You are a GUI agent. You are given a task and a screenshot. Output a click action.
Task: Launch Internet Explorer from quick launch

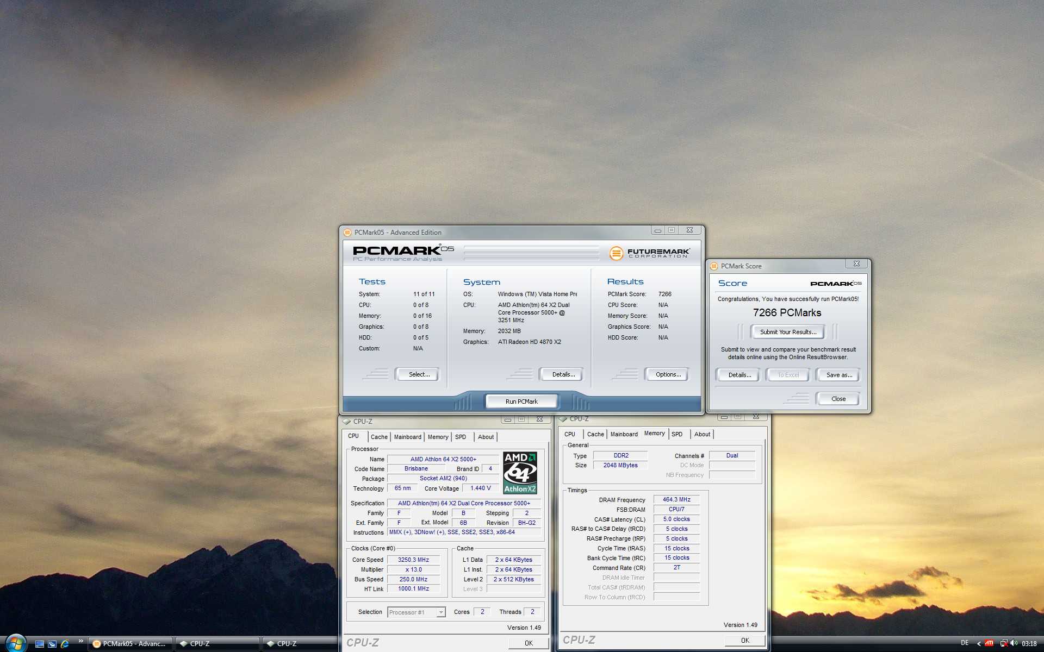[x=65, y=644]
